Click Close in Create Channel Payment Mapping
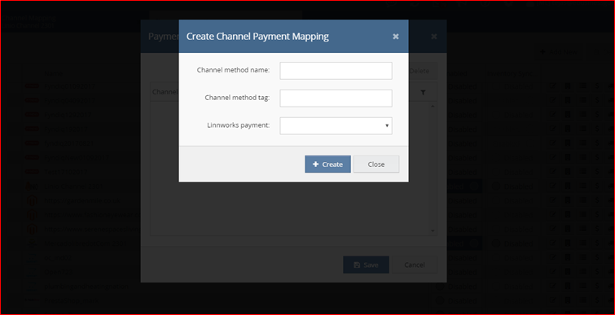615x315 pixels. pyautogui.click(x=376, y=164)
